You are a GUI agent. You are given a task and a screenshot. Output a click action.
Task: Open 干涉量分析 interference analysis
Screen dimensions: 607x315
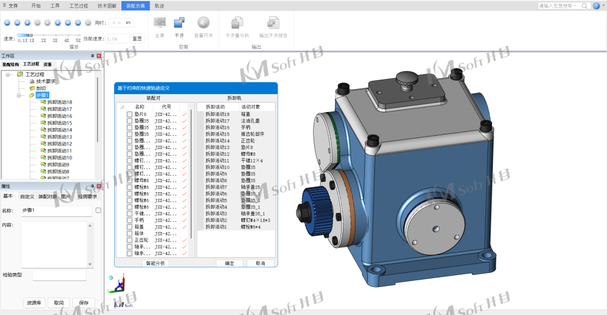click(x=237, y=23)
